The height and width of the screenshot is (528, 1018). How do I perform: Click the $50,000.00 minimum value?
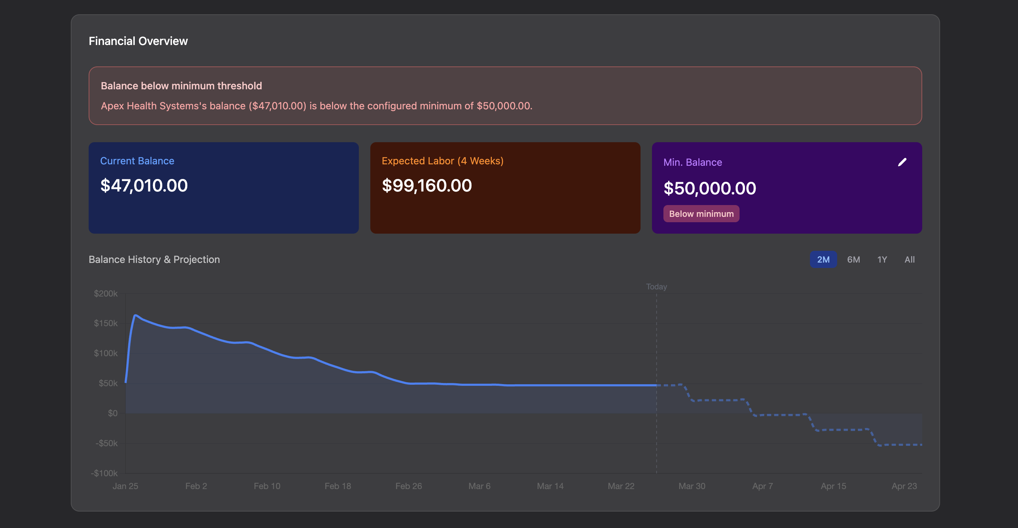[x=710, y=188]
